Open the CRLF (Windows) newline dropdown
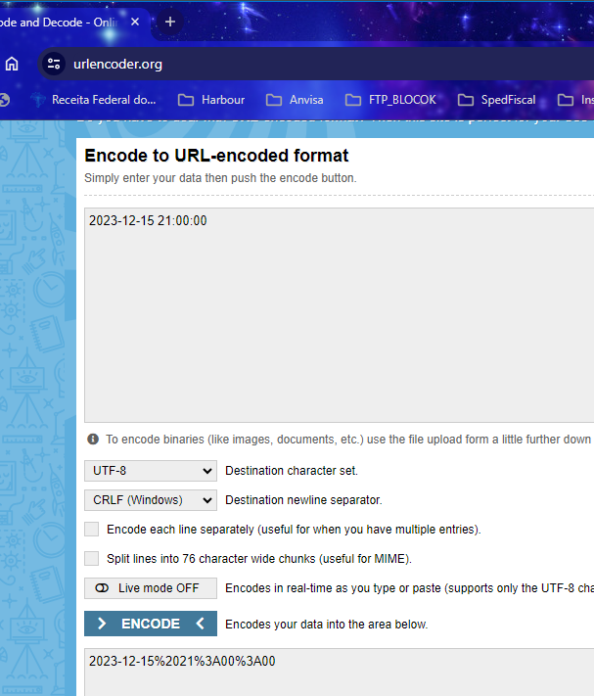 (151, 500)
